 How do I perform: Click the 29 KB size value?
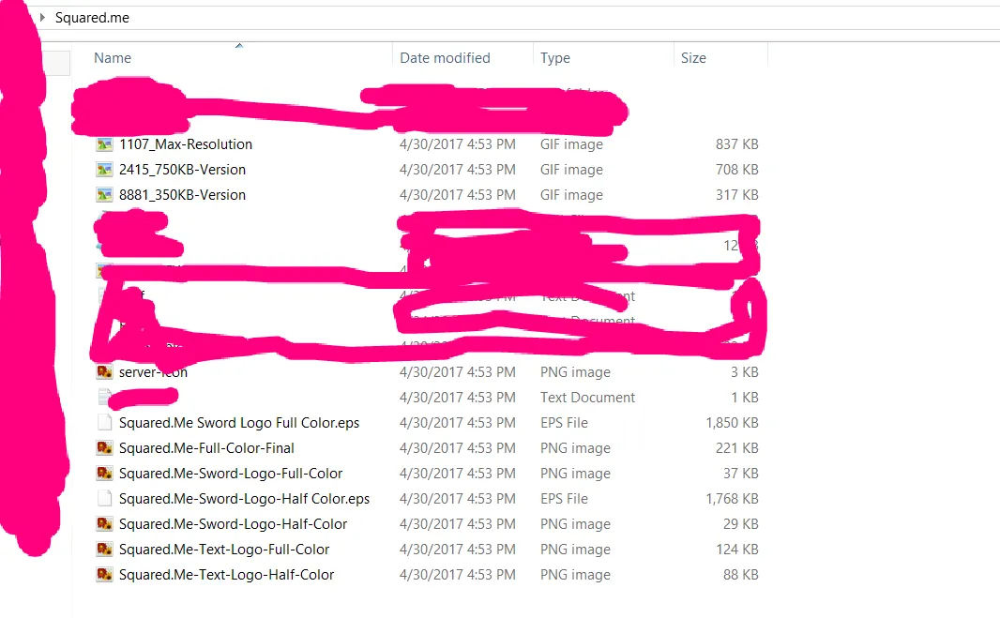740,524
